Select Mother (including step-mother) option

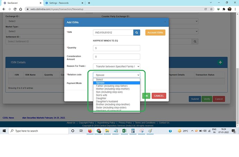pos(116,89)
